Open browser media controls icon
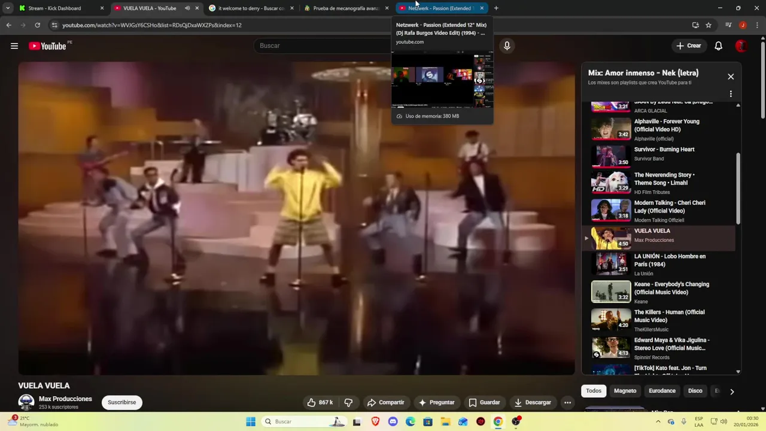Image resolution: width=766 pixels, height=431 pixels. click(728, 25)
